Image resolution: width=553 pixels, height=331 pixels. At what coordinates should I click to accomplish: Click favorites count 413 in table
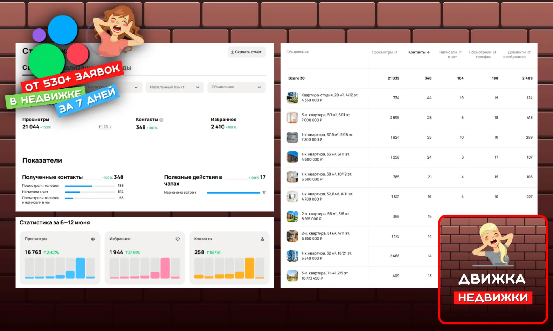529,118
